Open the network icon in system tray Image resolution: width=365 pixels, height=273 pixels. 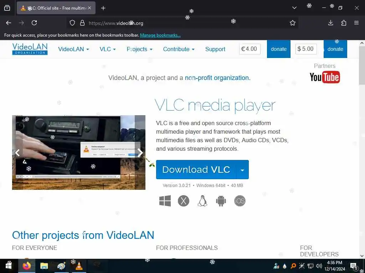point(310,266)
